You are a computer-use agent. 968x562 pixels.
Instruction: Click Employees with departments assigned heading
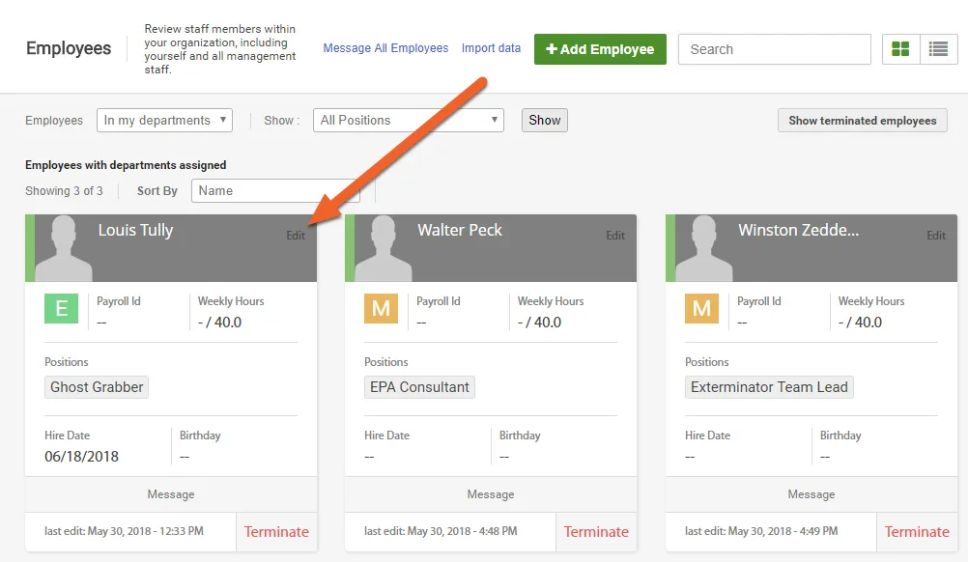pos(126,165)
